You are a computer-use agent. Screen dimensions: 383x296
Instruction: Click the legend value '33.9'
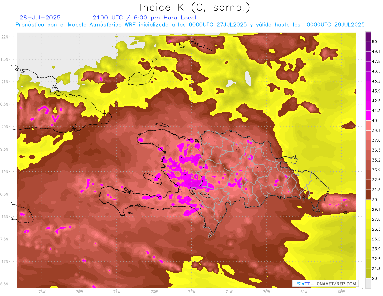(x=377, y=170)
